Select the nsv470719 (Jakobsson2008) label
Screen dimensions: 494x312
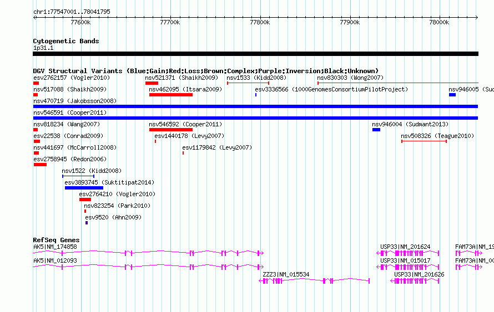[x=75, y=101]
